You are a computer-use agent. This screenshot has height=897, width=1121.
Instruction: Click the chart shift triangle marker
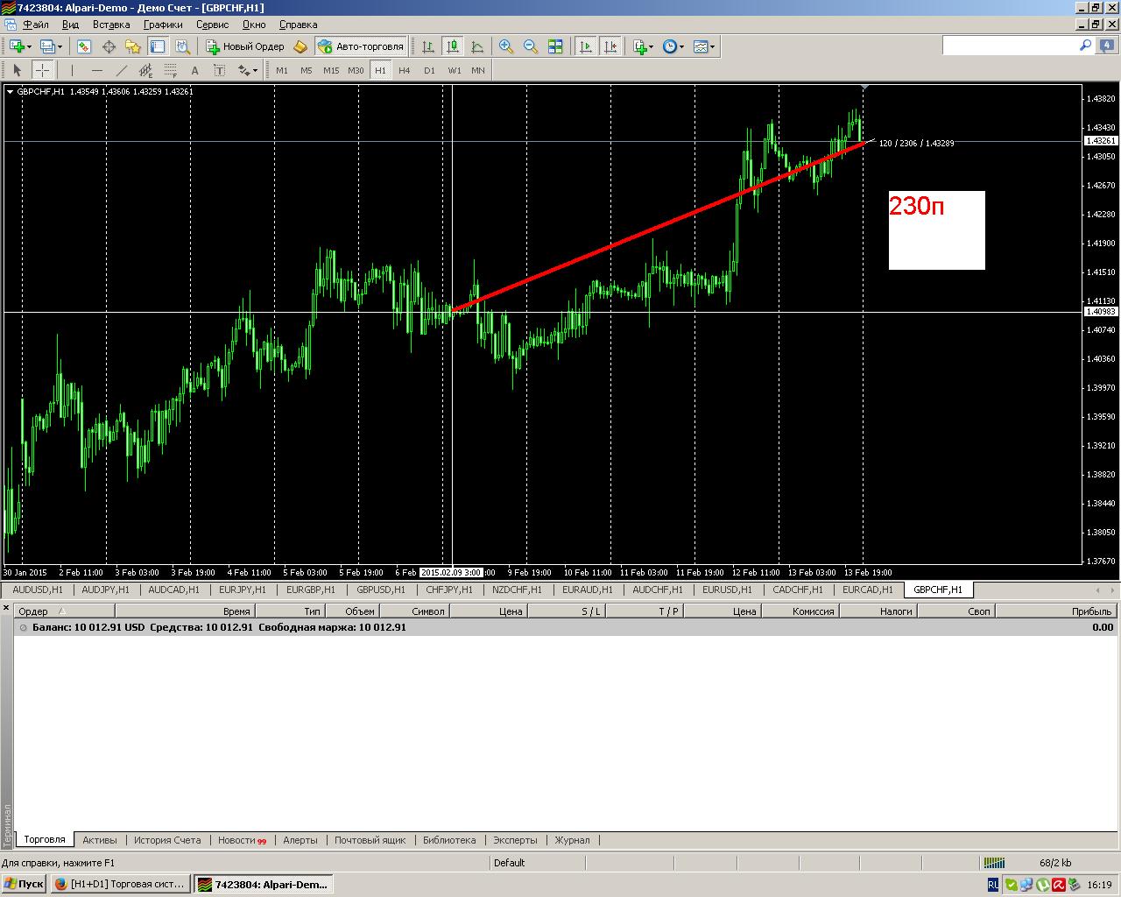click(865, 88)
